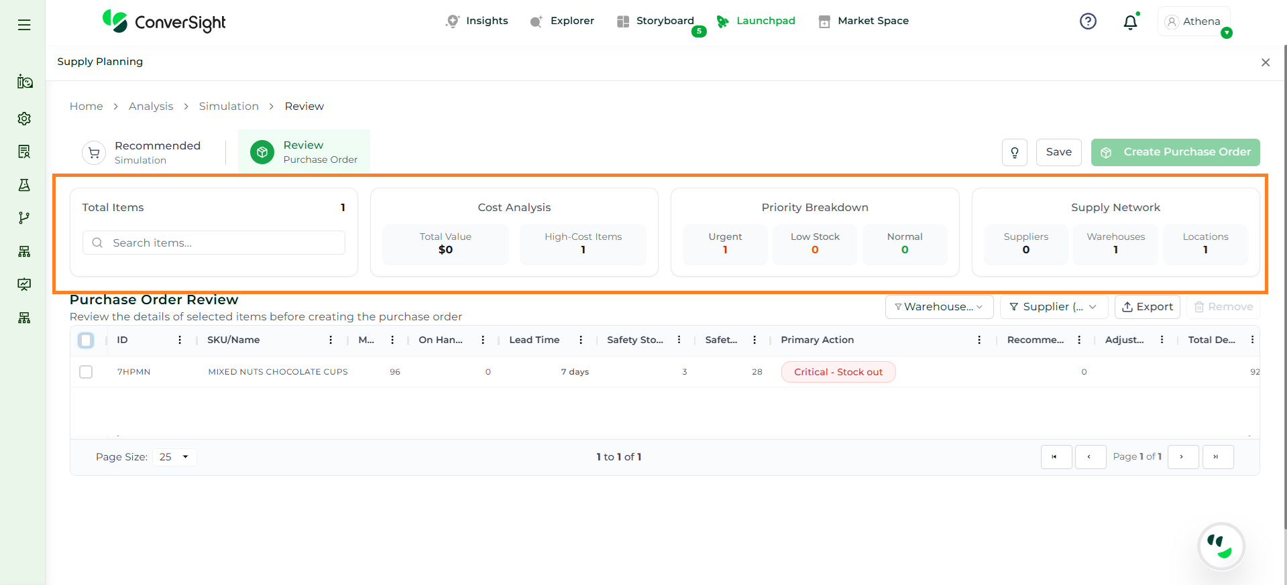The height and width of the screenshot is (585, 1287).
Task: Click the settings gear sidebar icon
Action: coord(24,119)
